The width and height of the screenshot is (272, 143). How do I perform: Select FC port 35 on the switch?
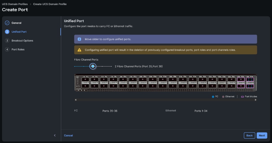(250, 79)
